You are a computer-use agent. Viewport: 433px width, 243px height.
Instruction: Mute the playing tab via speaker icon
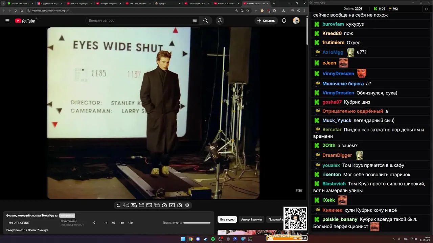tap(264, 3)
